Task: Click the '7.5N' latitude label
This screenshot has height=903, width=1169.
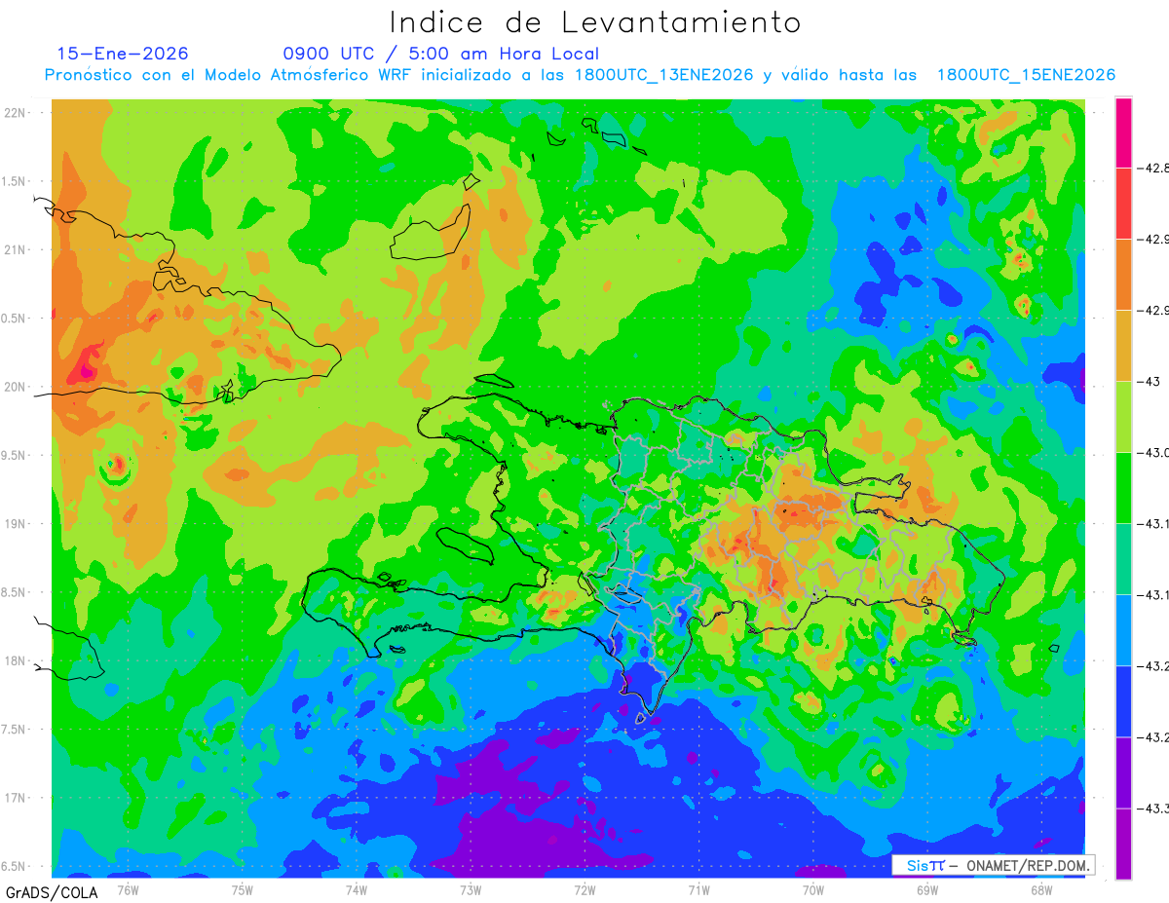Action: (14, 730)
